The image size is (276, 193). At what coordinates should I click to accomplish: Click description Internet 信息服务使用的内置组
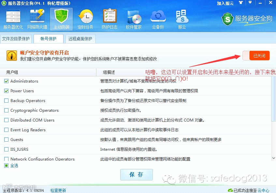[x=129, y=149]
